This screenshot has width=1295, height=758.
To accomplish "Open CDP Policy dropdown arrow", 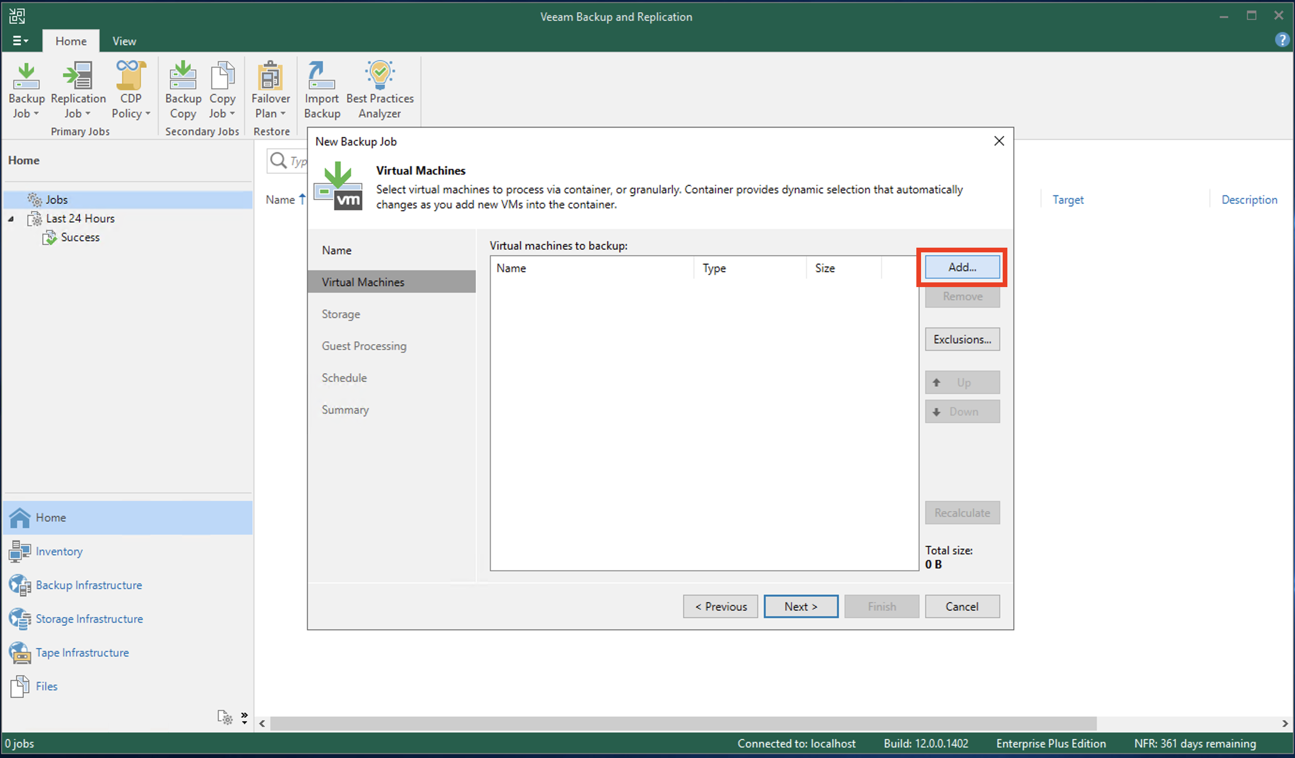I will (147, 114).
